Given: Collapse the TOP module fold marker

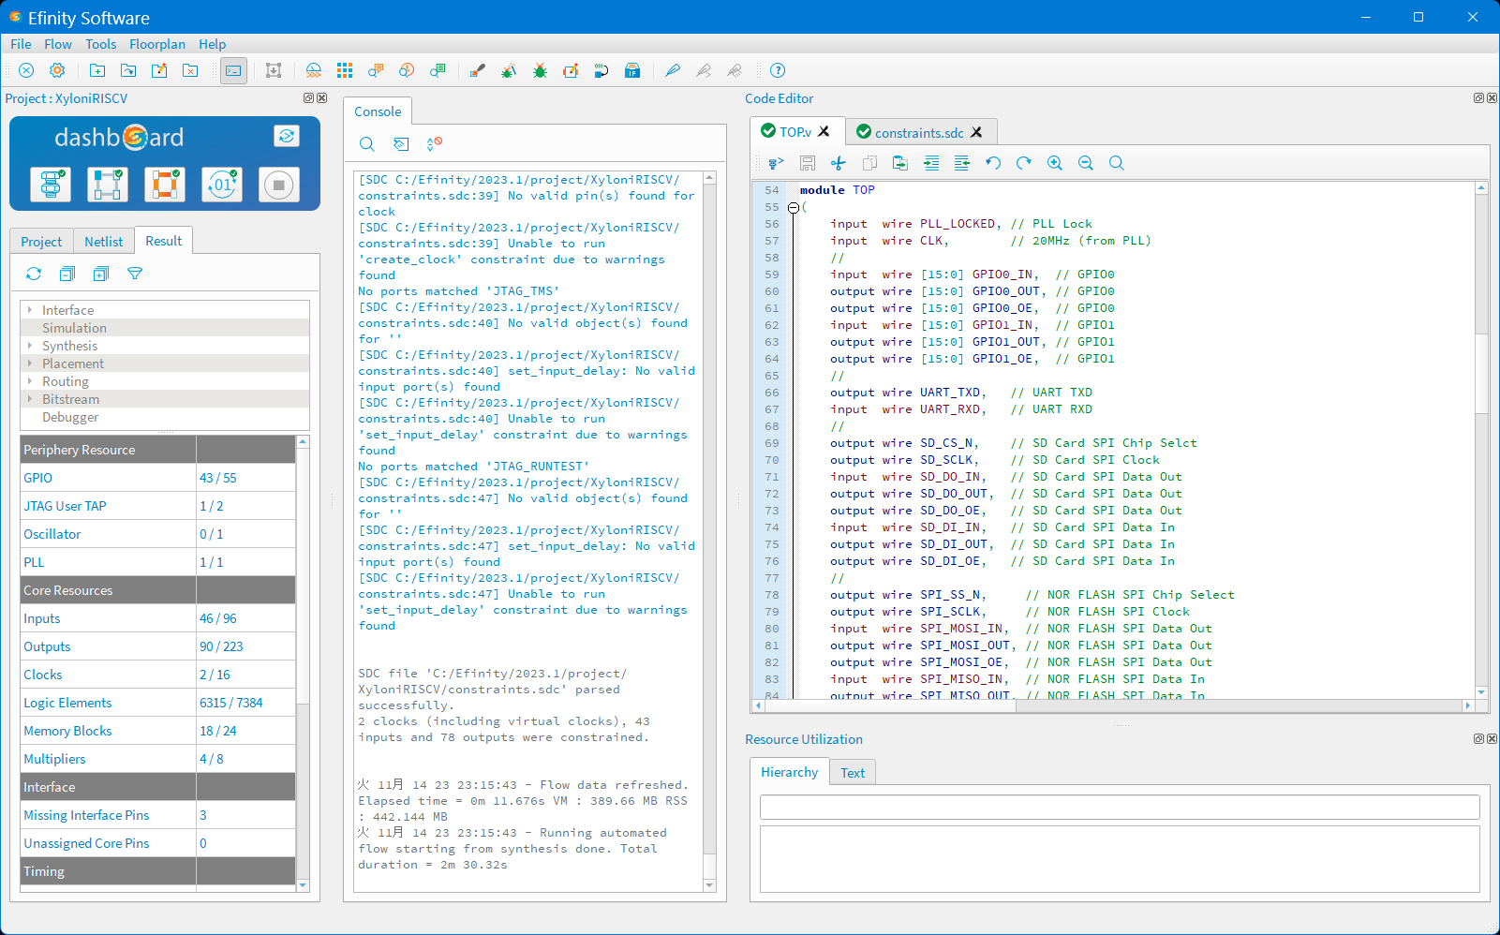Looking at the screenshot, I should (x=794, y=207).
